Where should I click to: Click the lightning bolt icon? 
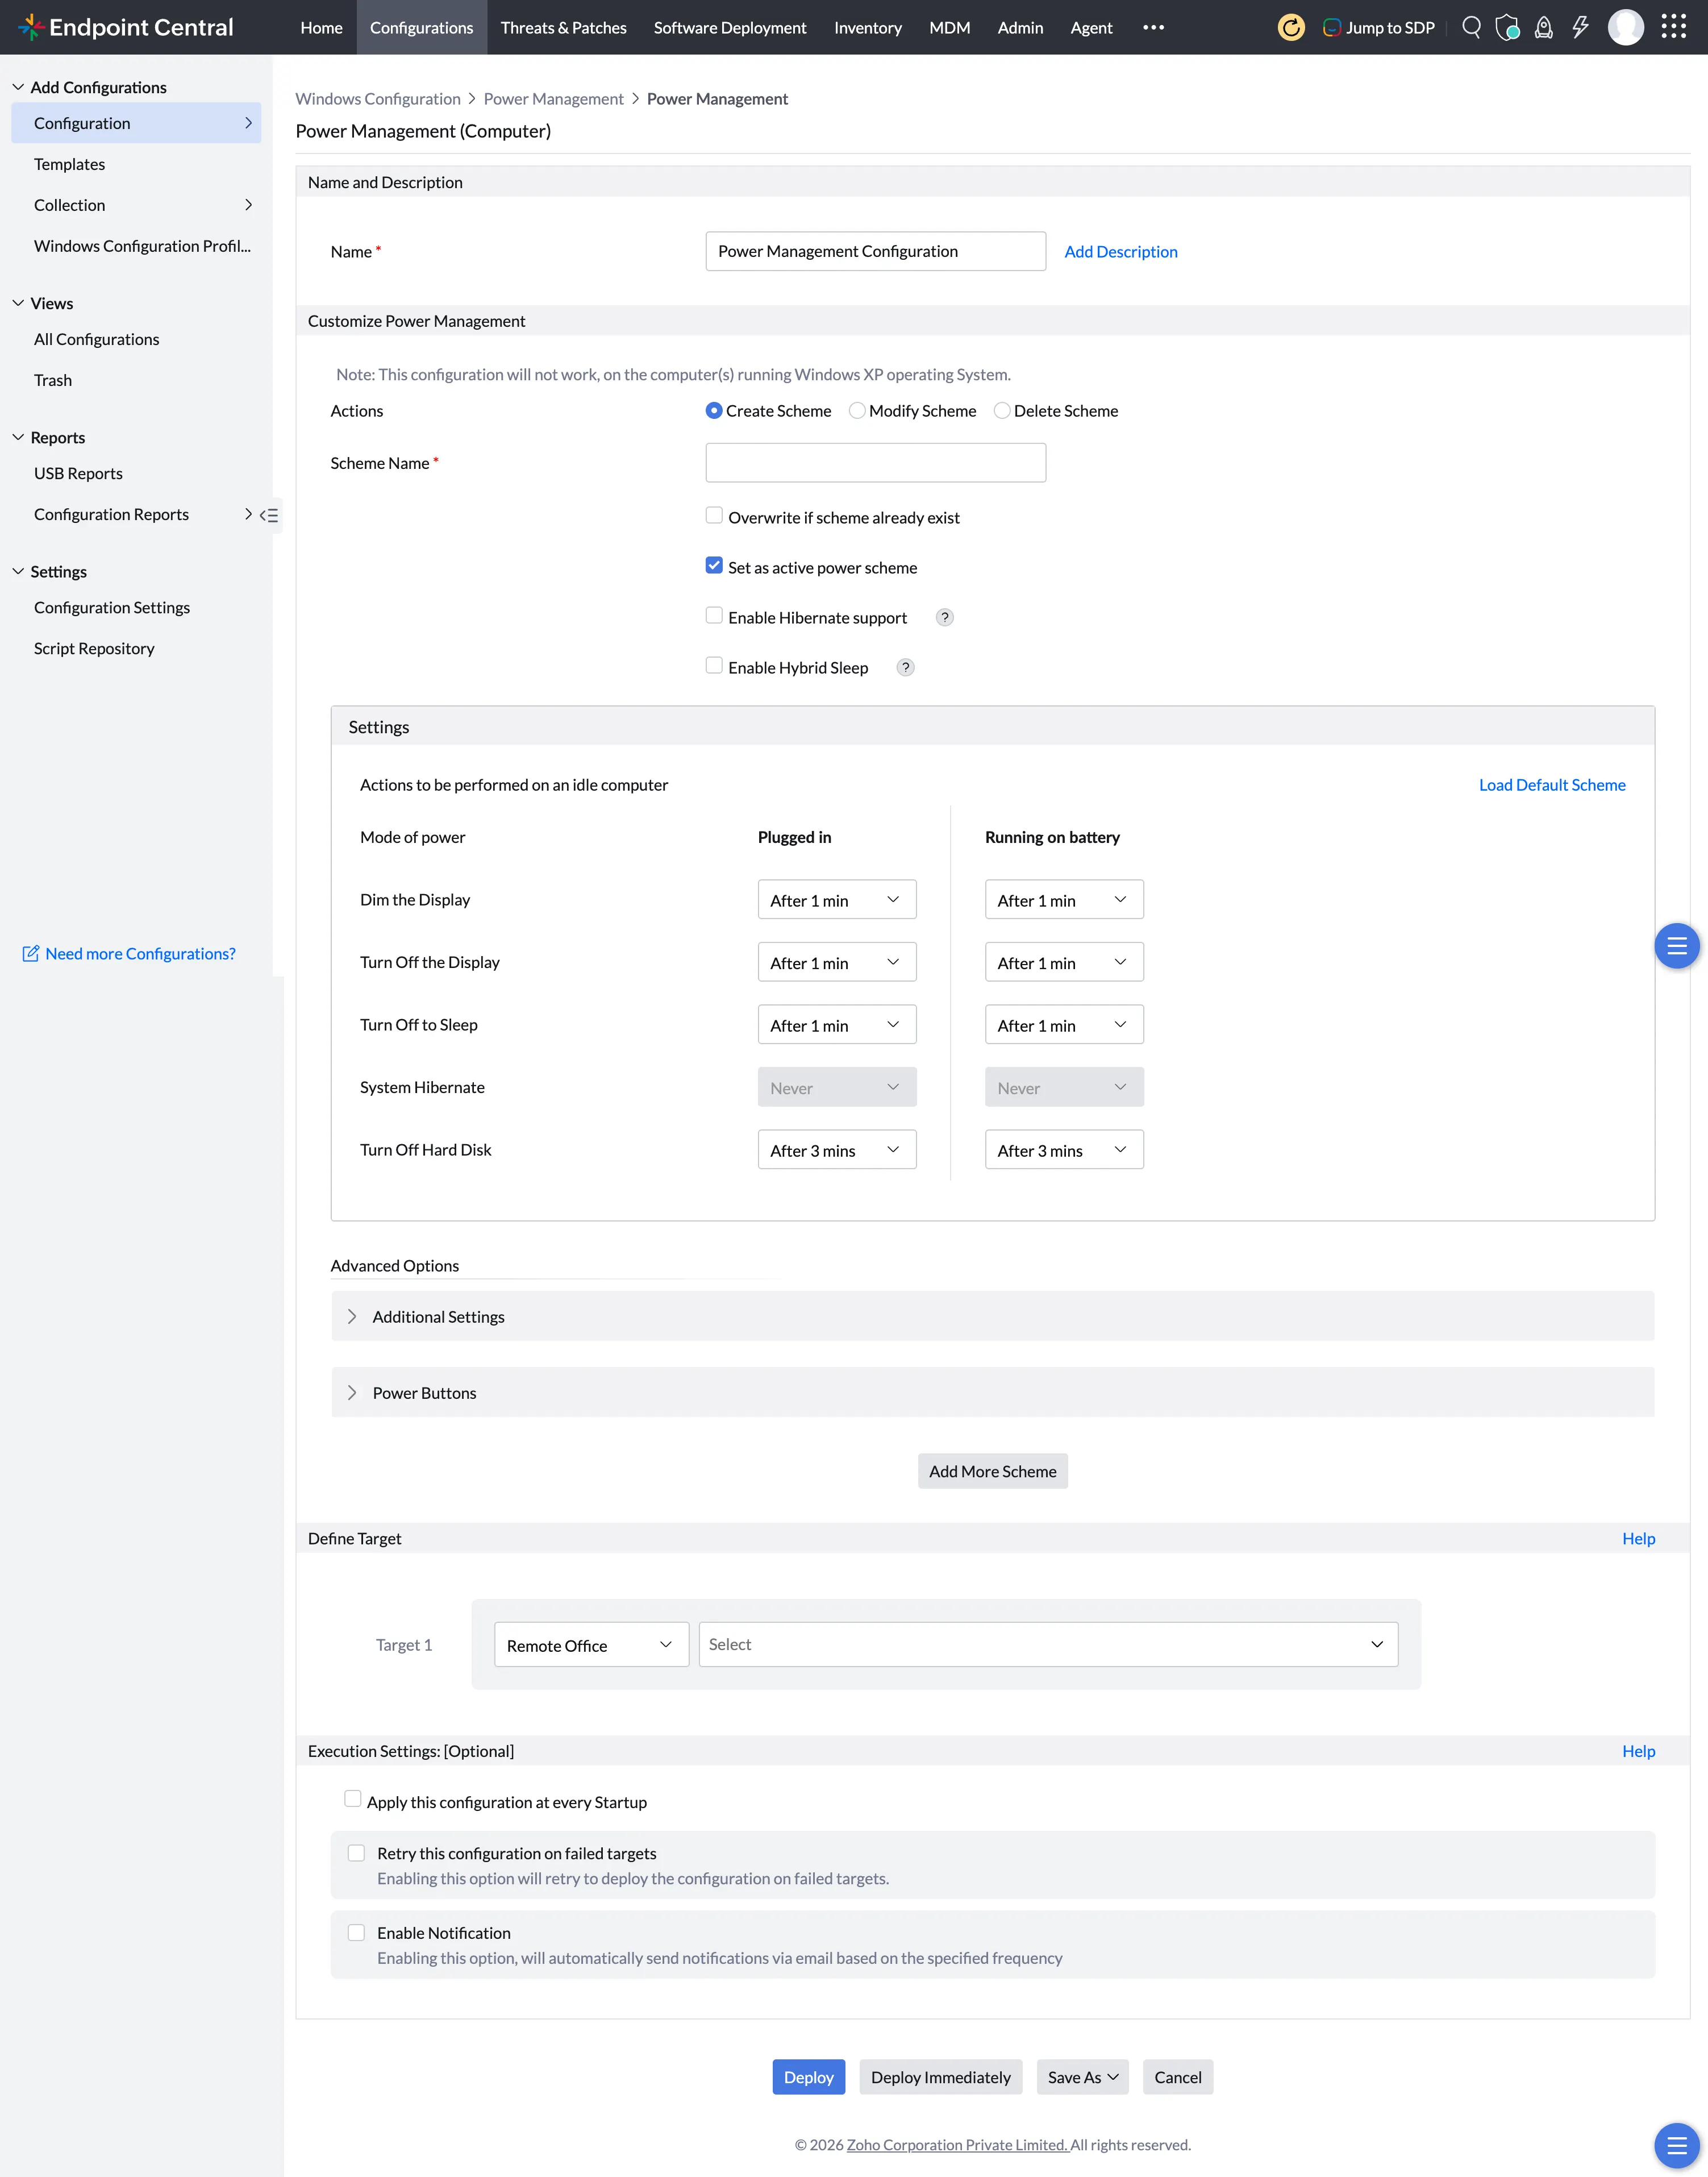click(1580, 27)
